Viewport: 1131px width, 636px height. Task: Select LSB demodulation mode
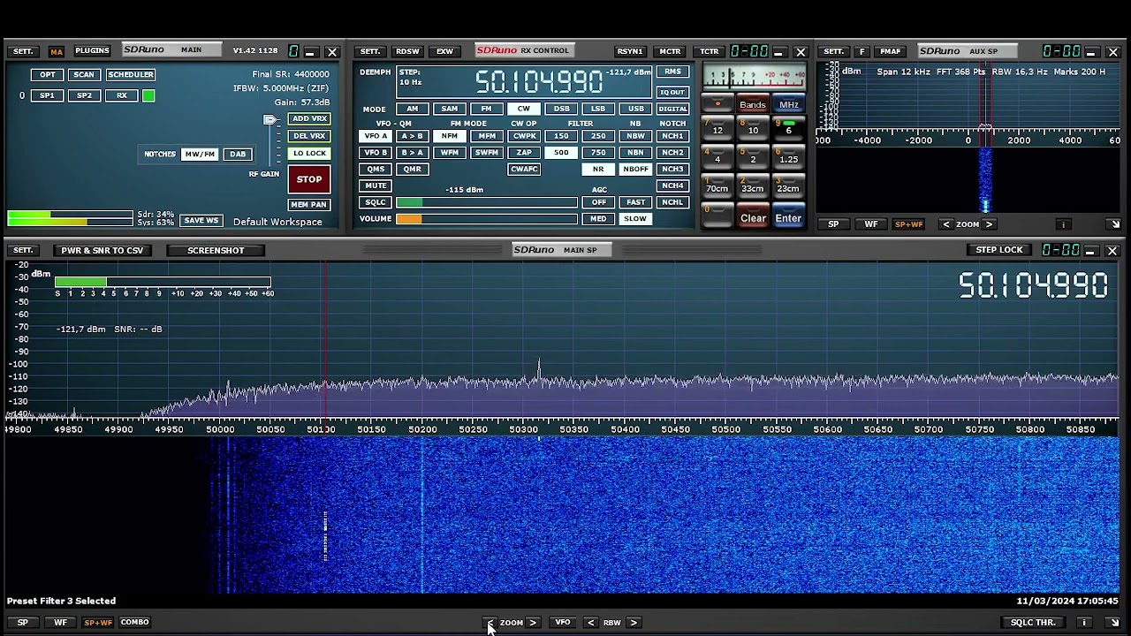pos(598,109)
